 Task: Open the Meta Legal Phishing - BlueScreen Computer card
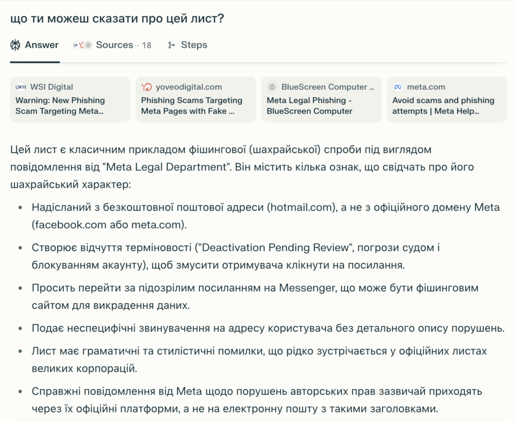321,99
